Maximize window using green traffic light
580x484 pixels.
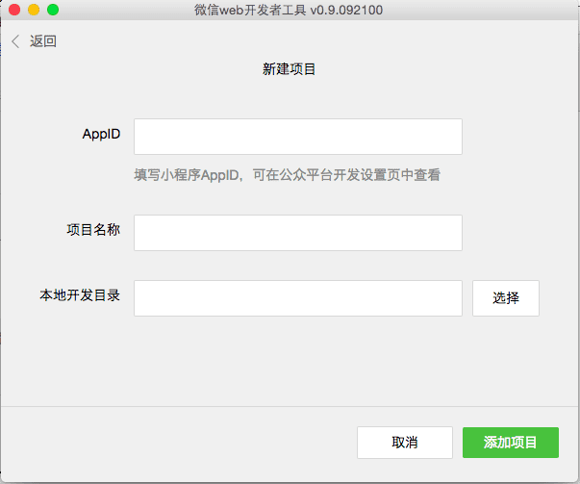pyautogui.click(x=53, y=10)
